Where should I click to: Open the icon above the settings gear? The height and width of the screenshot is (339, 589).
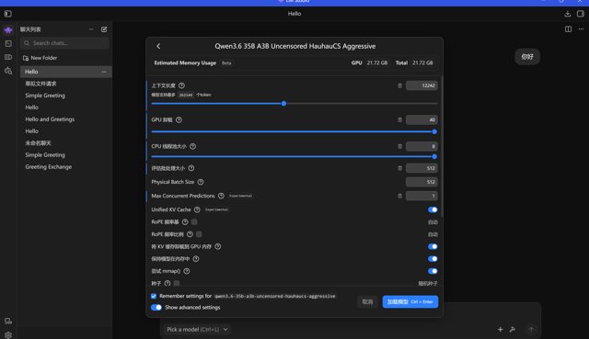tap(8, 321)
